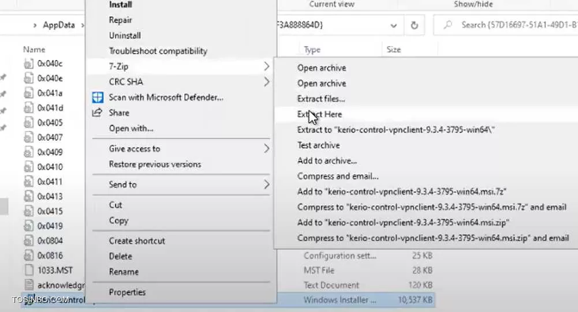Click the search magnifier icon
The width and height of the screenshot is (578, 312).
pos(448,25)
